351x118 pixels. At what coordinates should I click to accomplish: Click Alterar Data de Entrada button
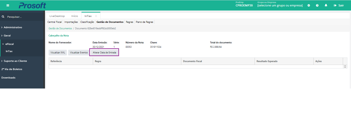pyautogui.click(x=104, y=52)
